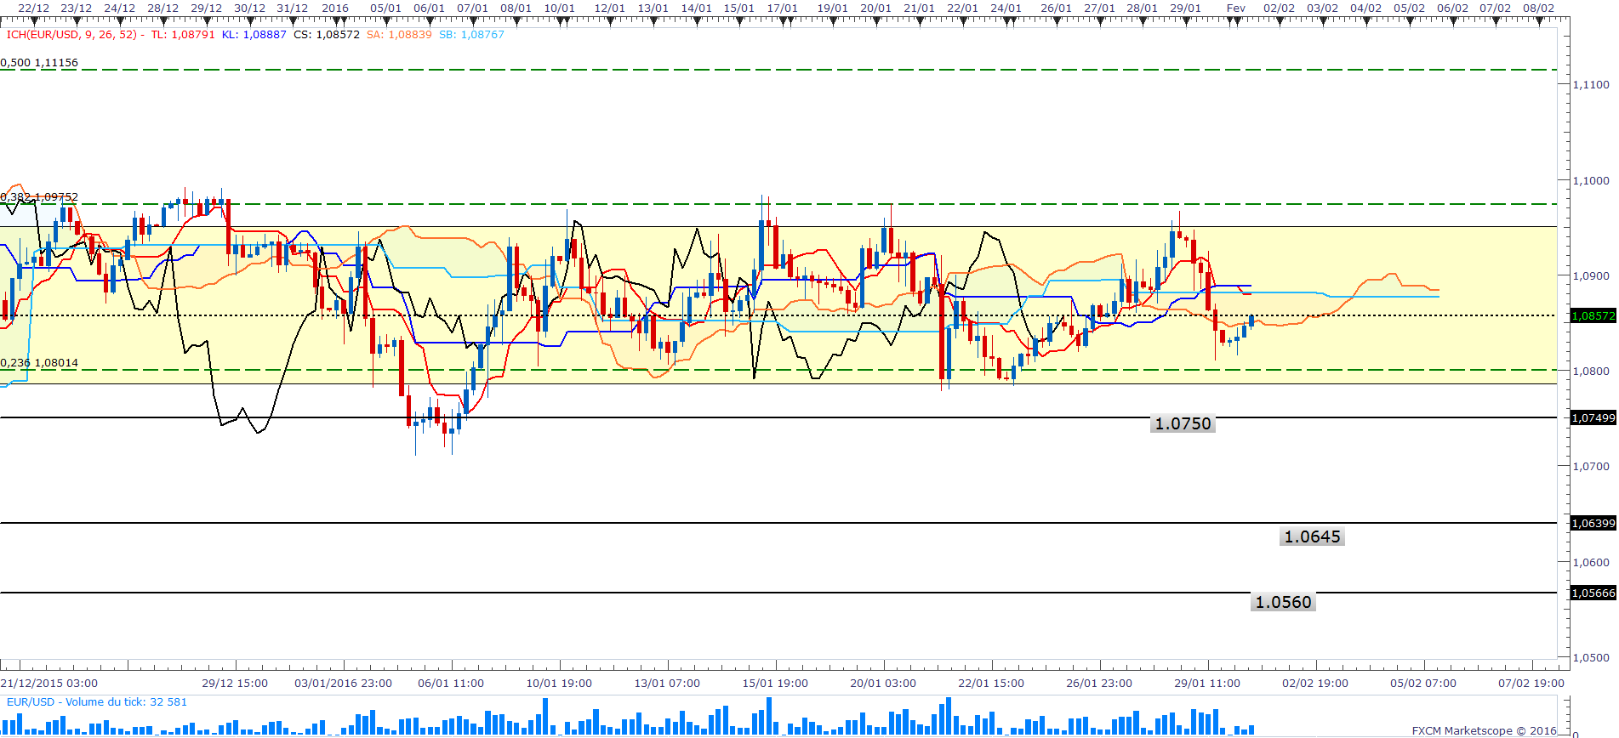This screenshot has width=1619, height=738.
Task: Click the ICH(EUR/USD, 9, 26, 52) indicator label
Action: pyautogui.click(x=71, y=35)
